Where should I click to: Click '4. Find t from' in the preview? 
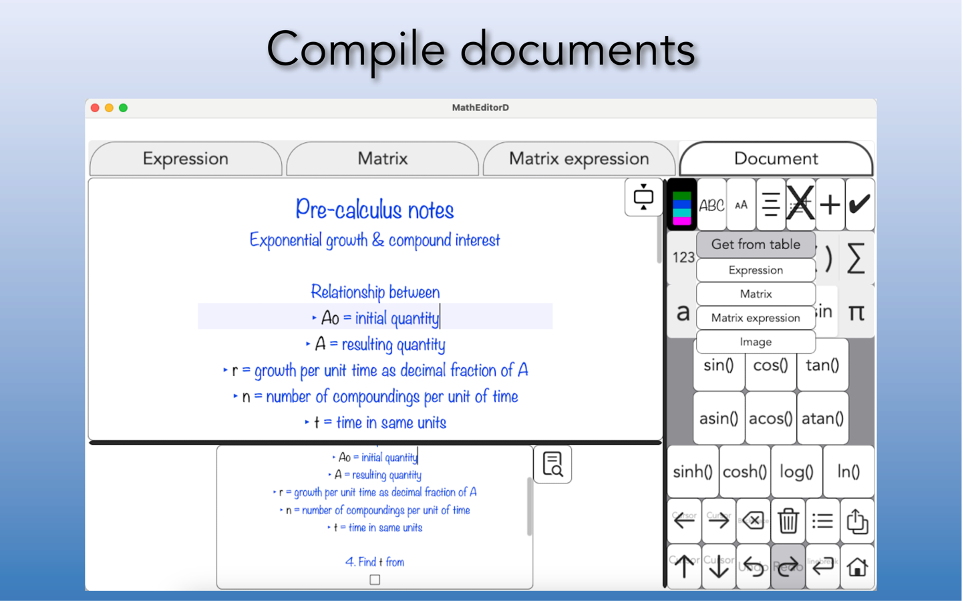click(x=375, y=562)
